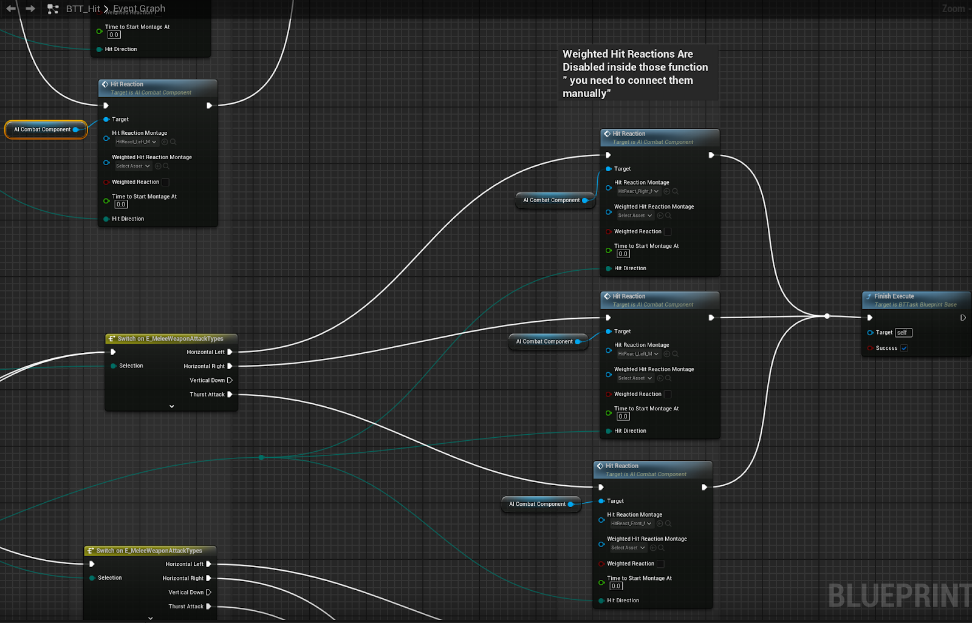Select lower Switch on E_MeleeWeaponAttackTypes node title
The width and height of the screenshot is (972, 623).
[x=149, y=551]
